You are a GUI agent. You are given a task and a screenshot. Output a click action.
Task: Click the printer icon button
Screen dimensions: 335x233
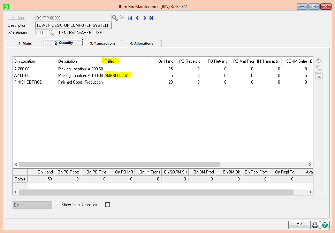point(315,225)
